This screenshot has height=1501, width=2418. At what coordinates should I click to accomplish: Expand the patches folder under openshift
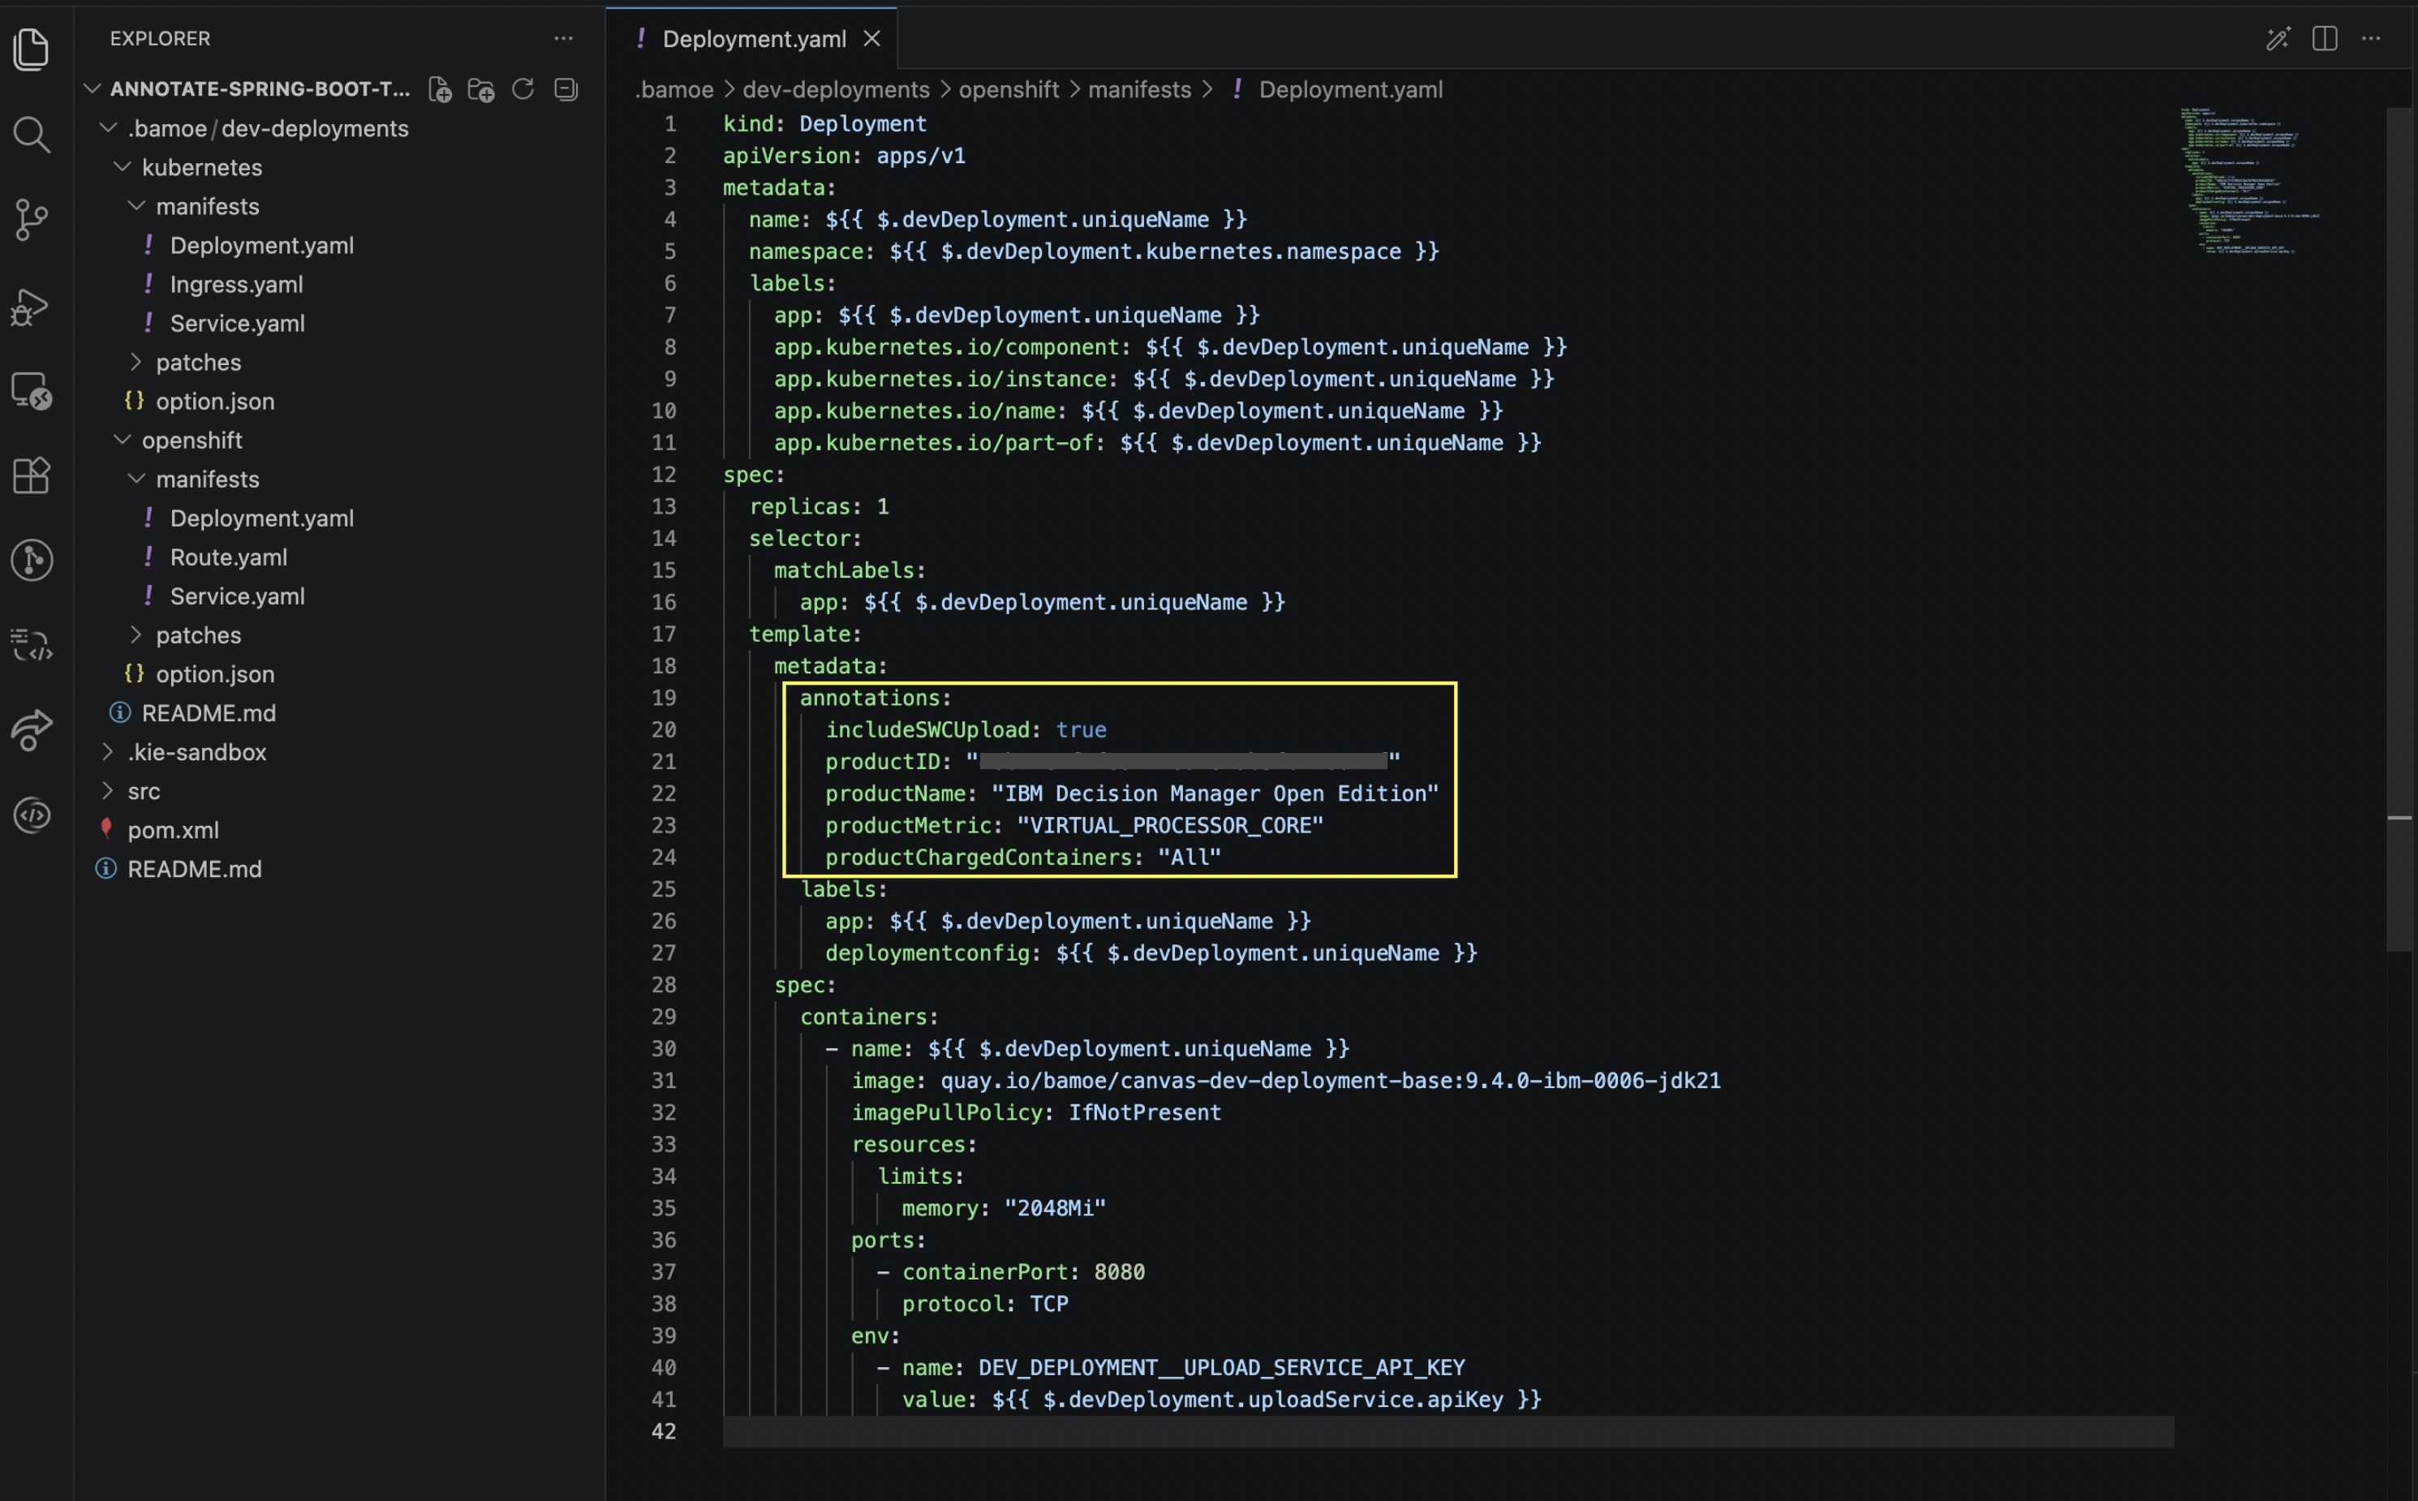tap(136, 634)
